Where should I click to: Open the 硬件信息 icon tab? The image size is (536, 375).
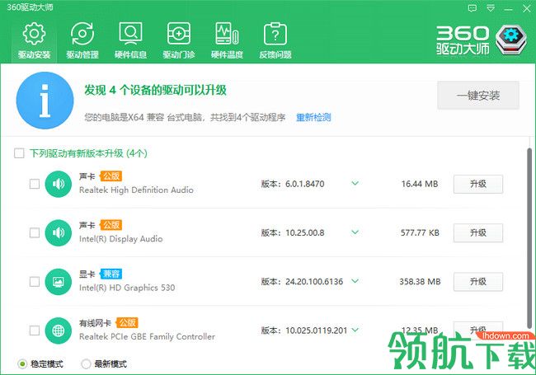[x=130, y=40]
